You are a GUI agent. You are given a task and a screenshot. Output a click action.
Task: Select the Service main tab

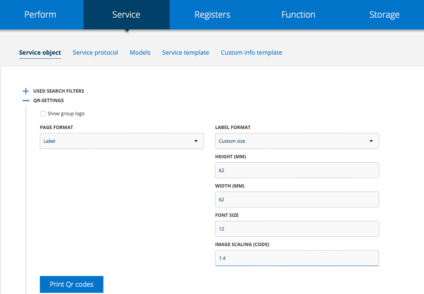click(x=126, y=14)
